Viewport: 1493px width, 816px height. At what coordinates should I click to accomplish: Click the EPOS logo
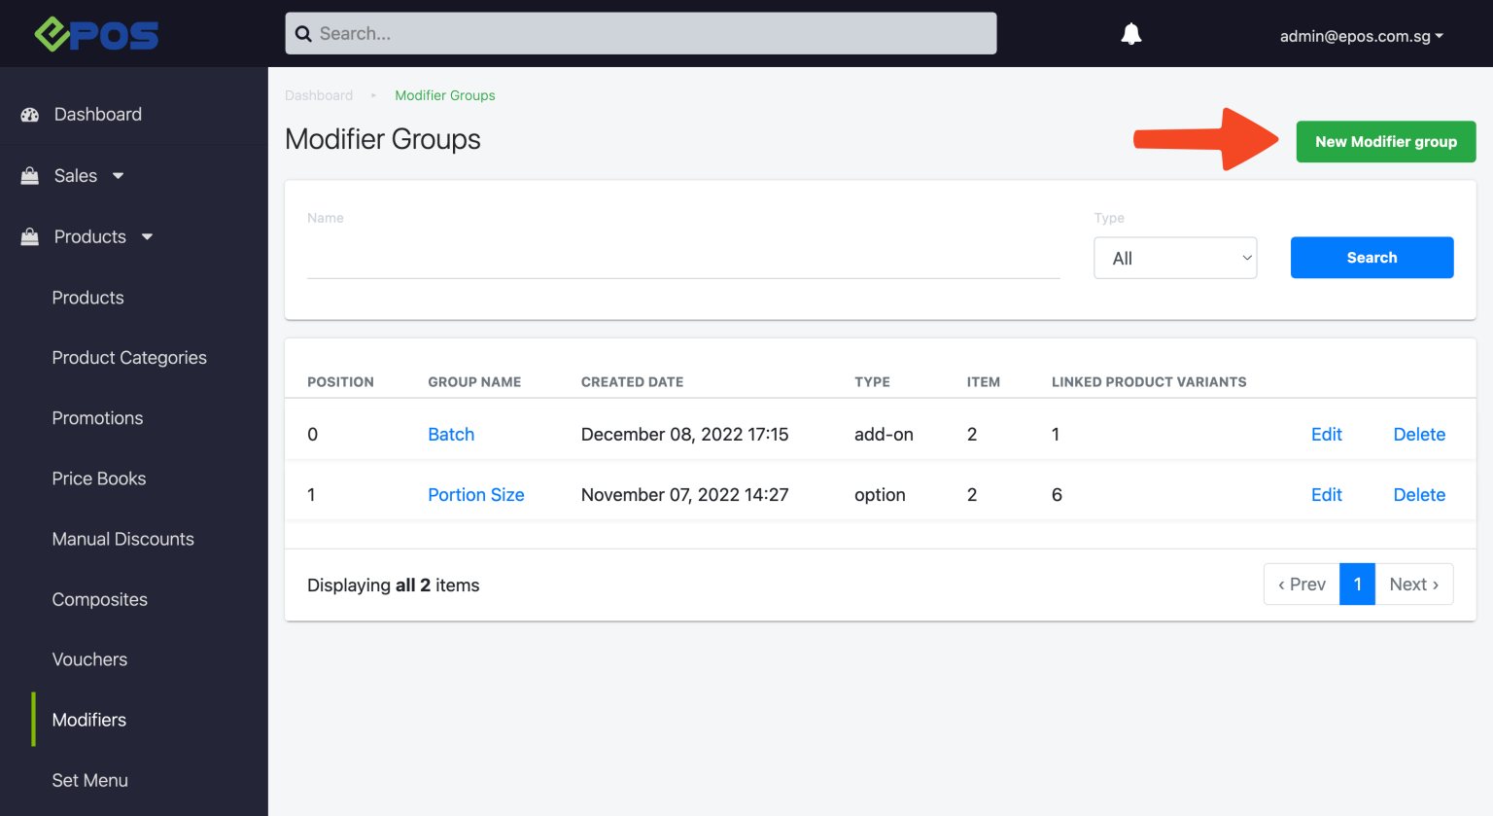(x=96, y=35)
